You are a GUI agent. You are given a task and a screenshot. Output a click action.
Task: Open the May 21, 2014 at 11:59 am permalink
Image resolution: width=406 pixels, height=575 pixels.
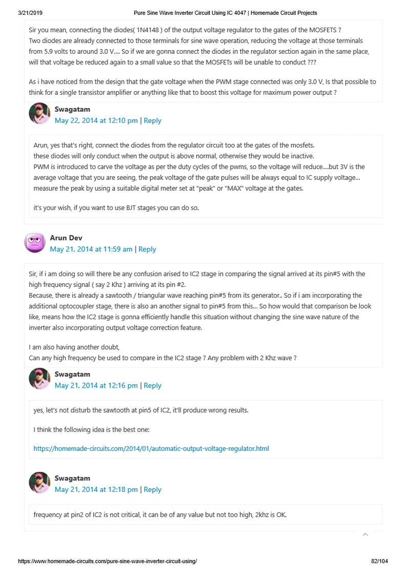click(91, 250)
